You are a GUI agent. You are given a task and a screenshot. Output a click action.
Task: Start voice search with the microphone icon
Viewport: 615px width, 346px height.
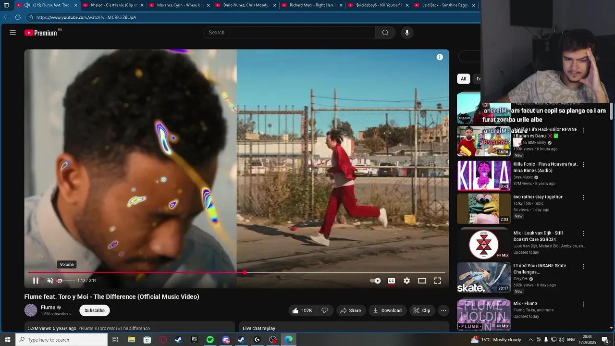pos(407,33)
